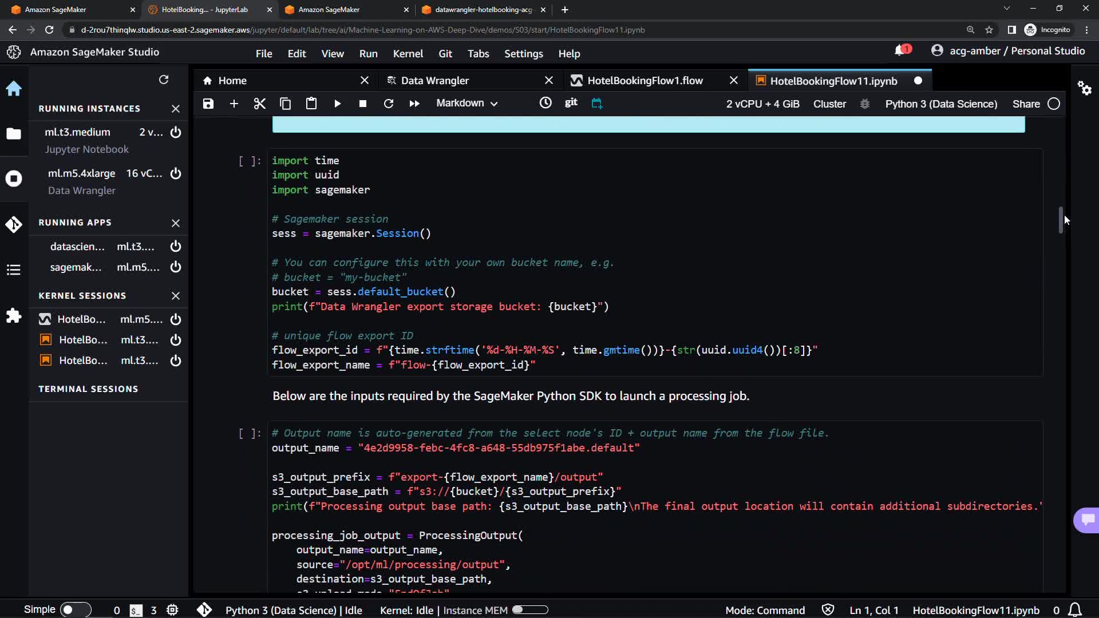Click the notebook vertical scrollbar thumb

[x=1061, y=220]
